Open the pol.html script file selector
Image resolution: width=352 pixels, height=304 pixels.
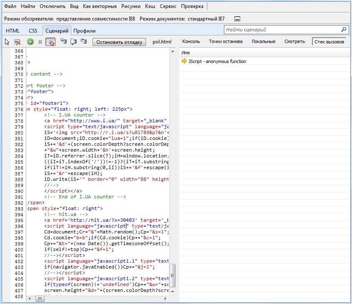tap(162, 42)
